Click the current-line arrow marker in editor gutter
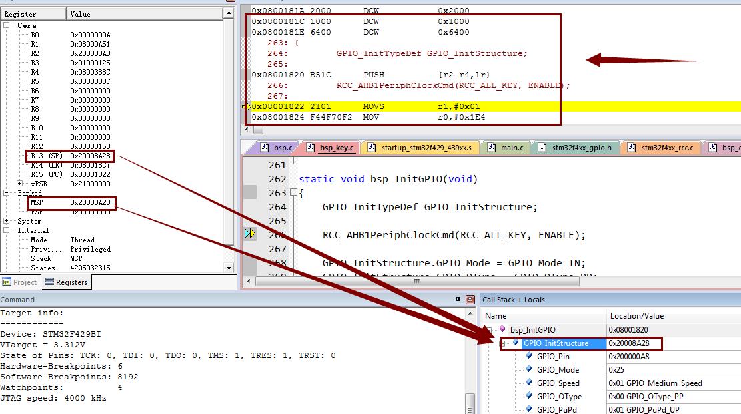This screenshot has height=414, width=741. [x=250, y=234]
